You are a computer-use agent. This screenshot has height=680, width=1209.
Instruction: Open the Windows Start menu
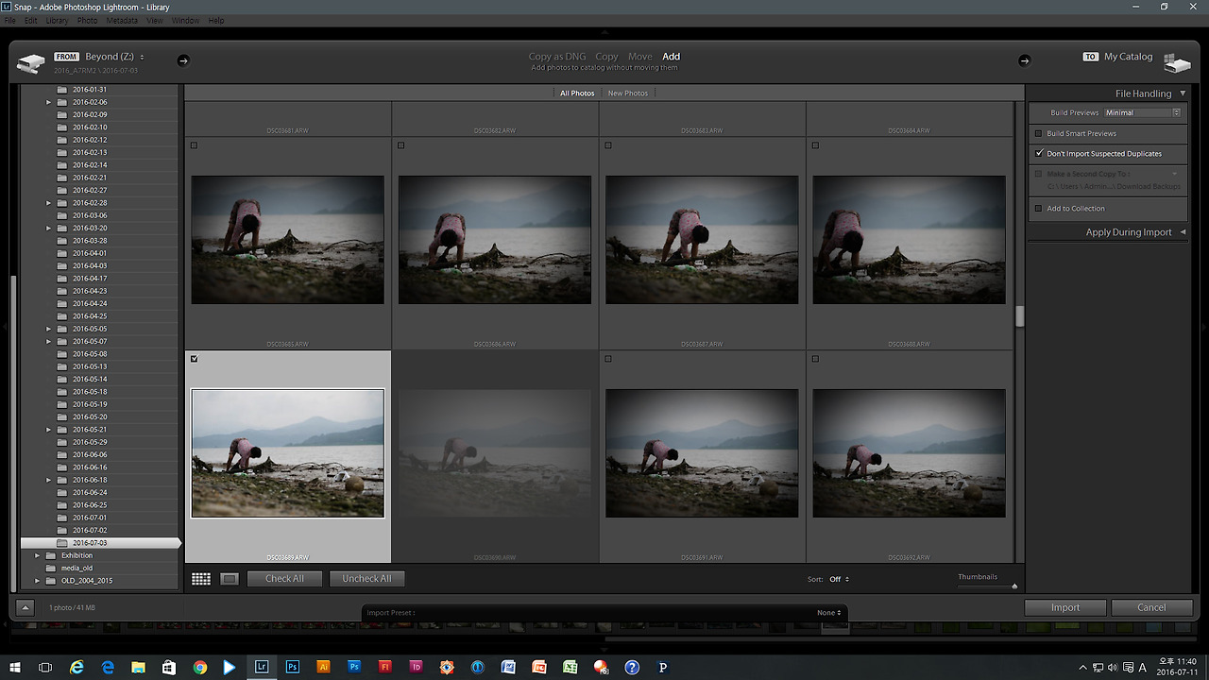15,667
